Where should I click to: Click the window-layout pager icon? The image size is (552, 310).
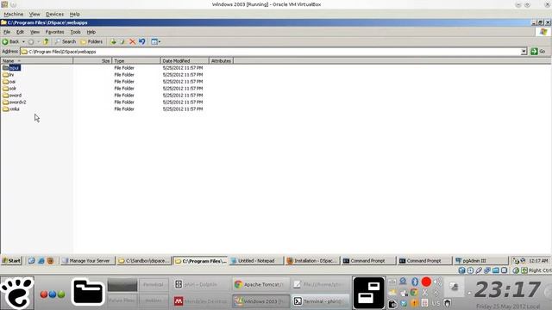pos(368,293)
